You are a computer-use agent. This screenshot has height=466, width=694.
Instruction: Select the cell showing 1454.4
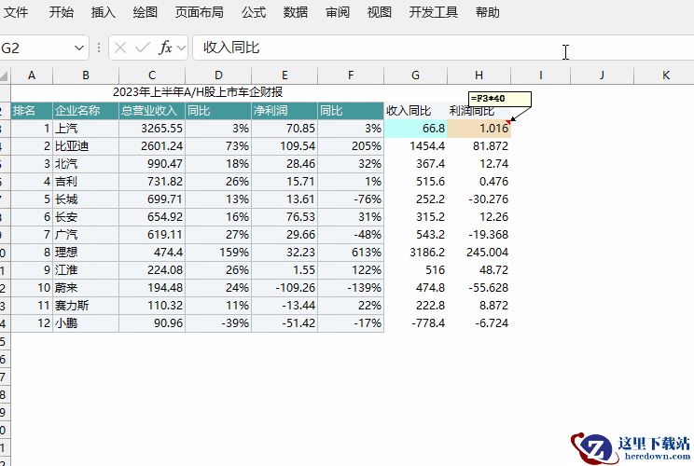pyautogui.click(x=415, y=146)
